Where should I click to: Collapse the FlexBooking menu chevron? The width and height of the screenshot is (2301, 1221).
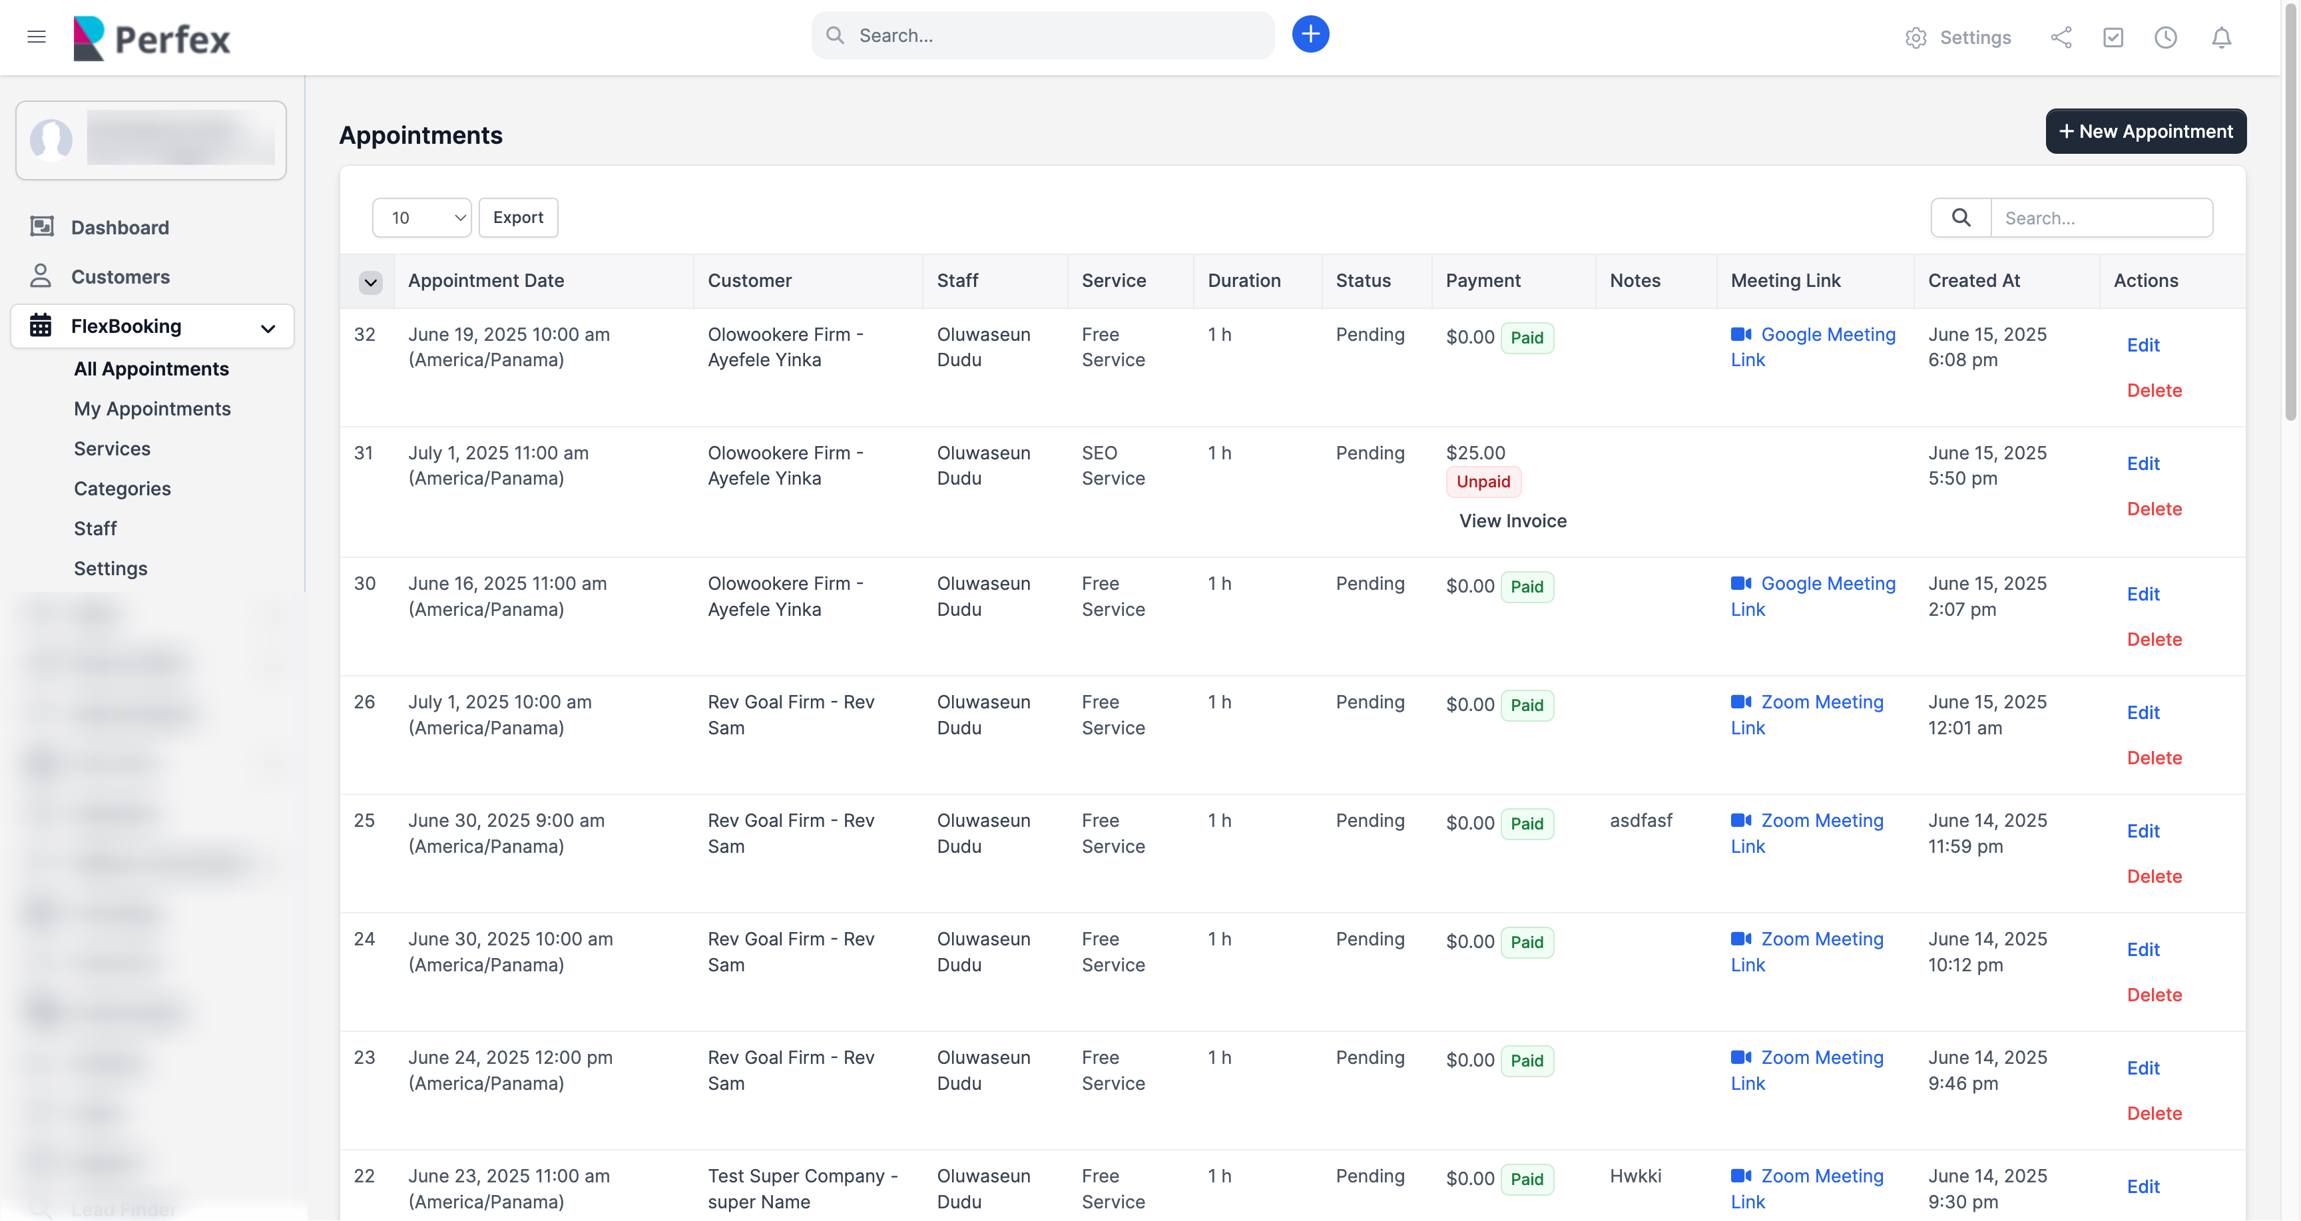tap(268, 328)
